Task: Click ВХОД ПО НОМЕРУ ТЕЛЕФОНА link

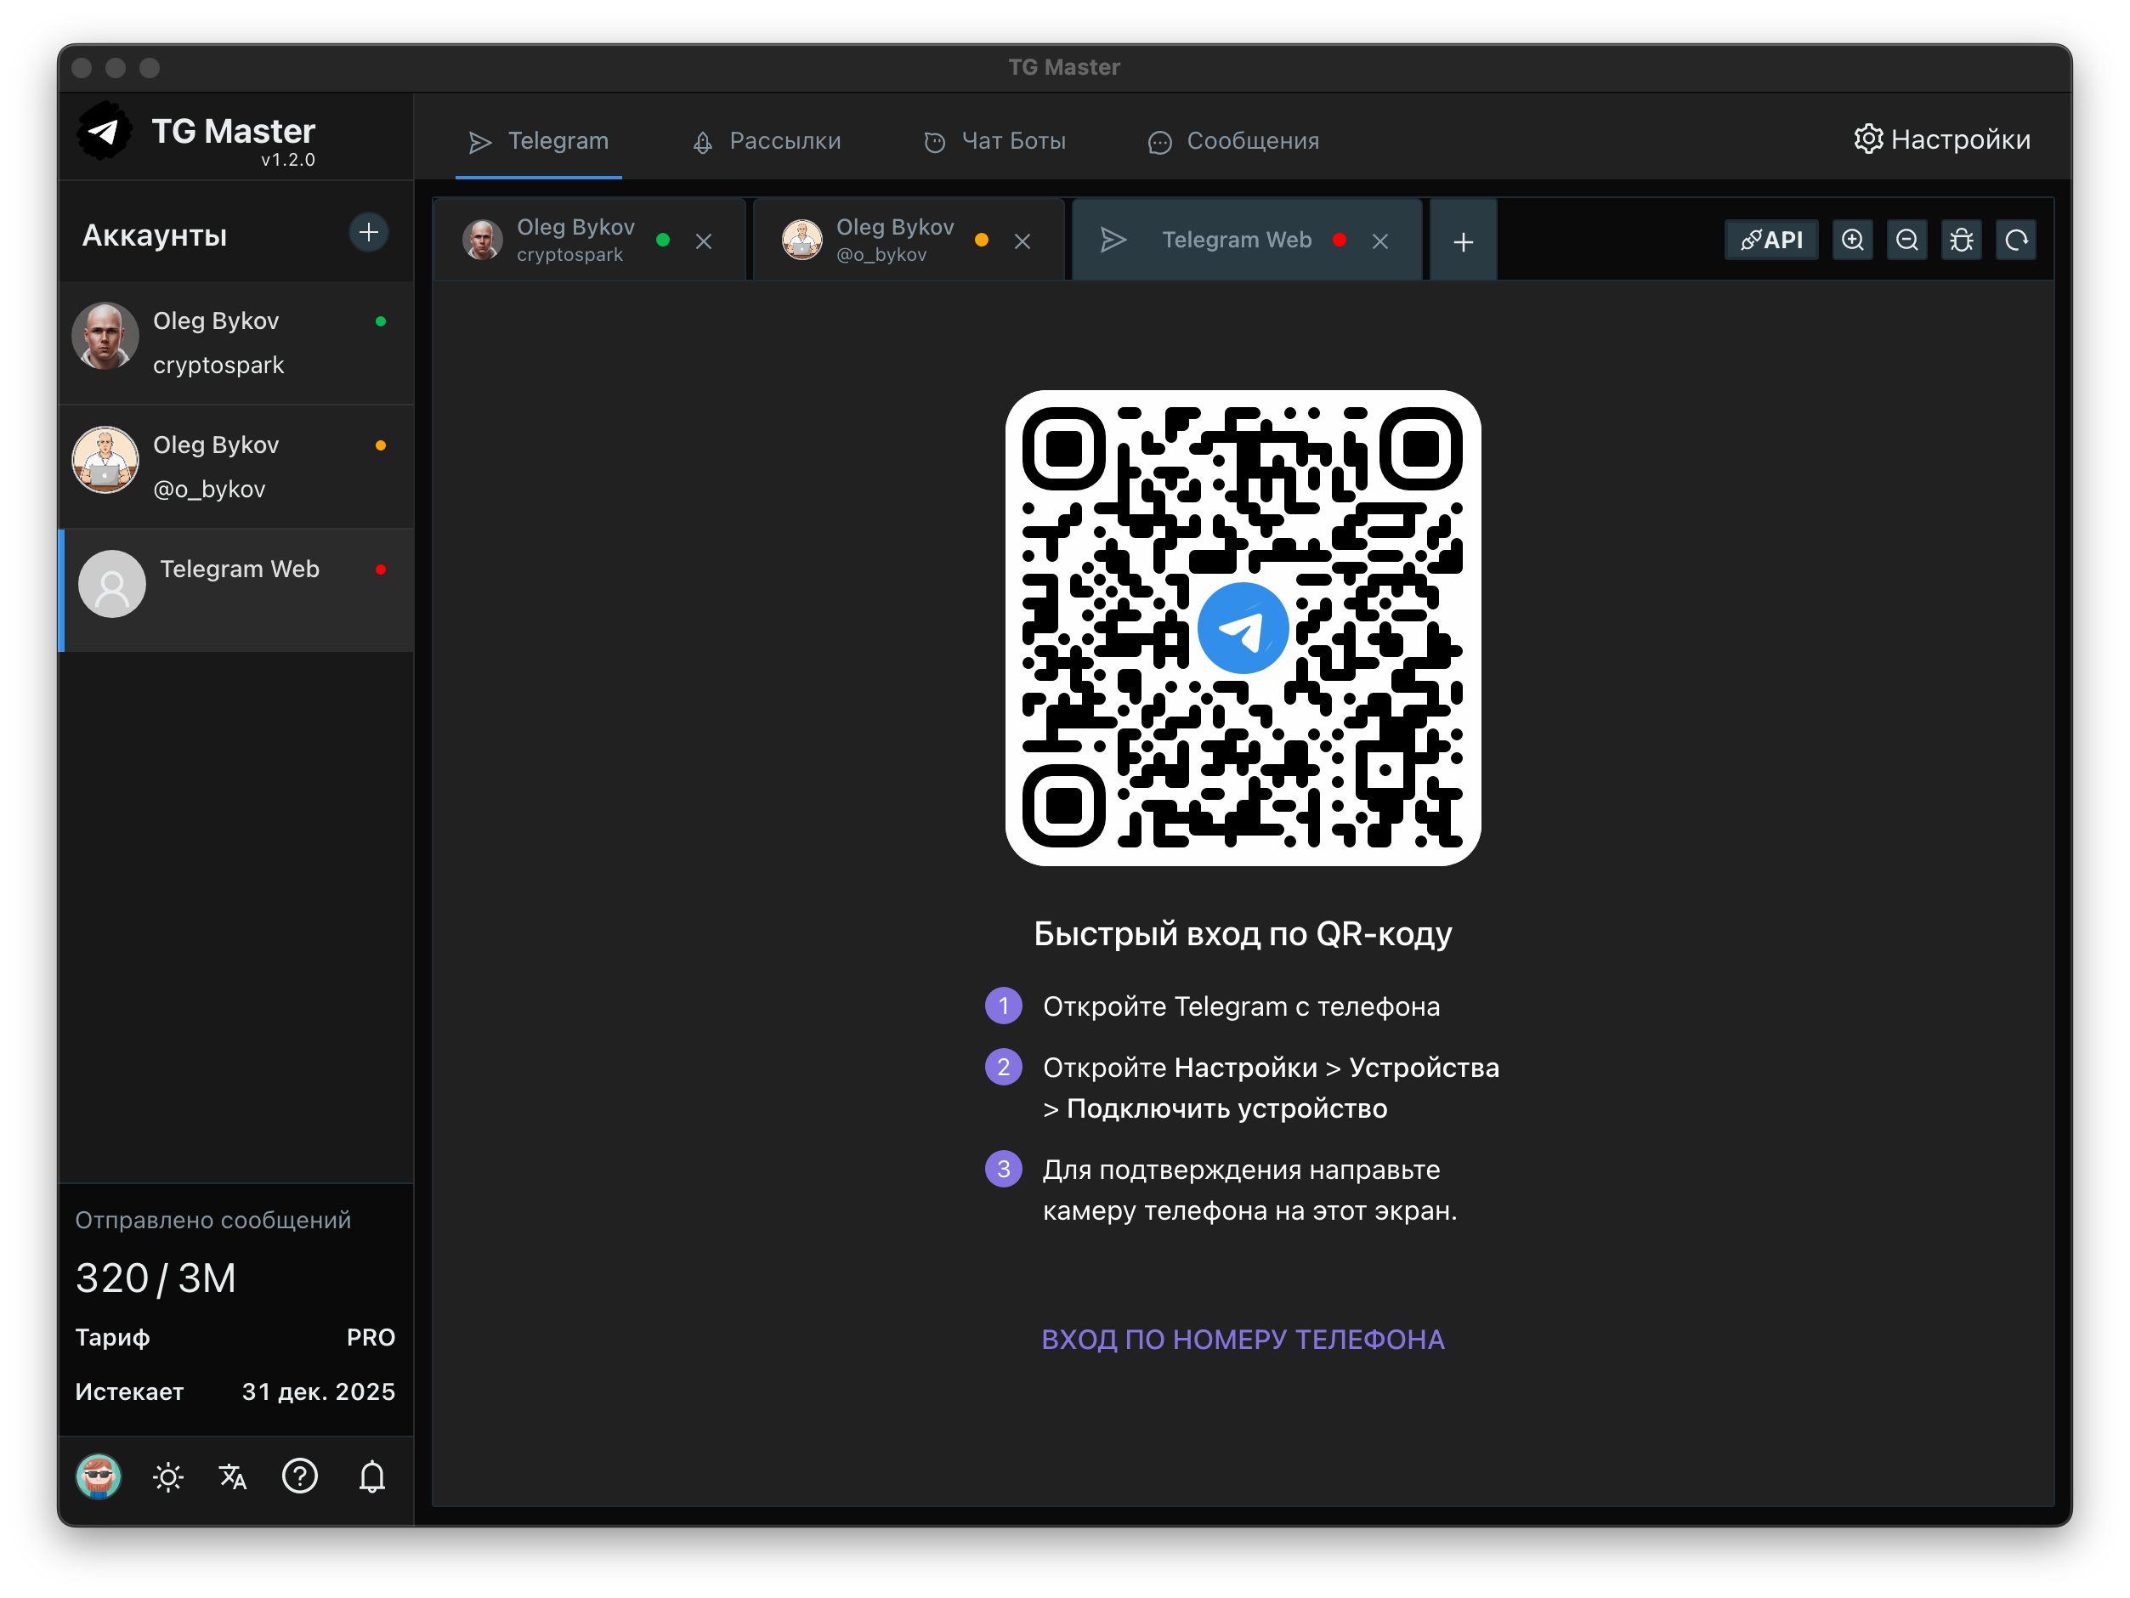Action: (1242, 1339)
